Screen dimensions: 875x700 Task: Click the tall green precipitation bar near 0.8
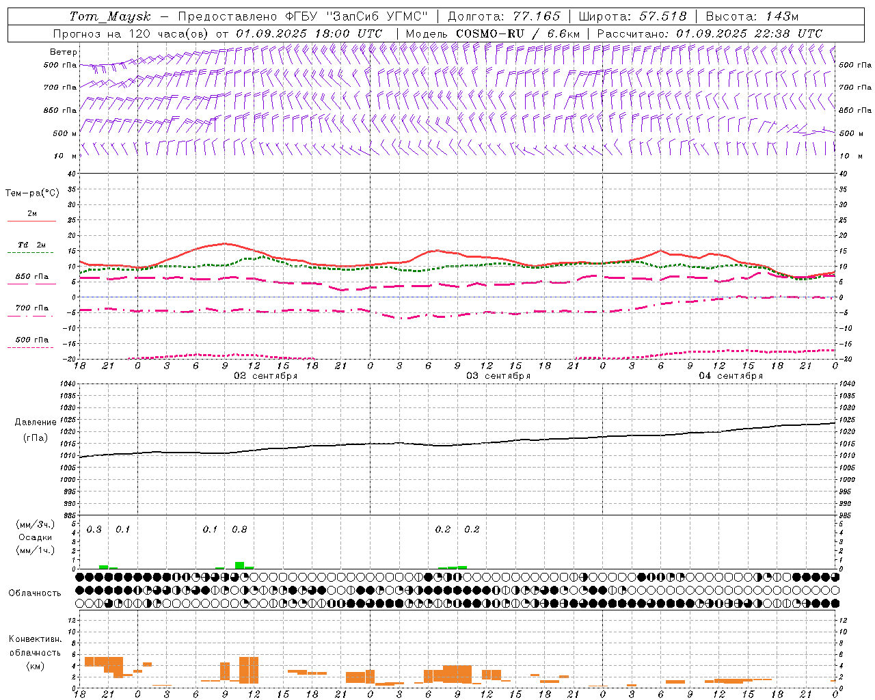tap(239, 565)
